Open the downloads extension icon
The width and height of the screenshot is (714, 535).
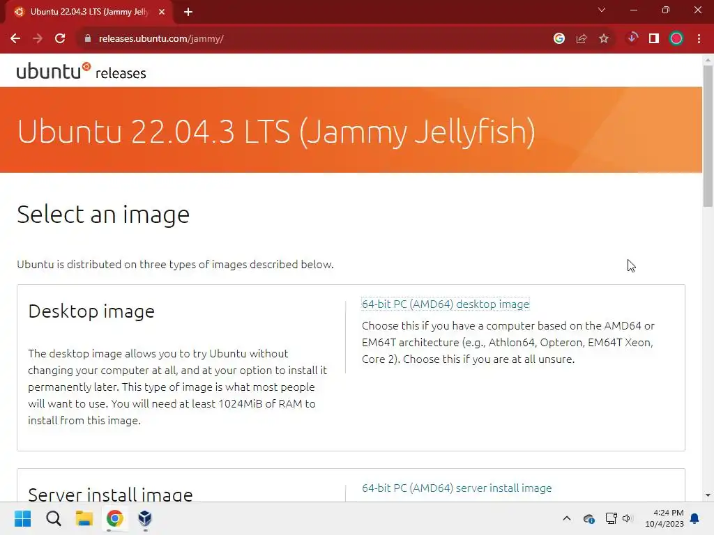(x=632, y=38)
